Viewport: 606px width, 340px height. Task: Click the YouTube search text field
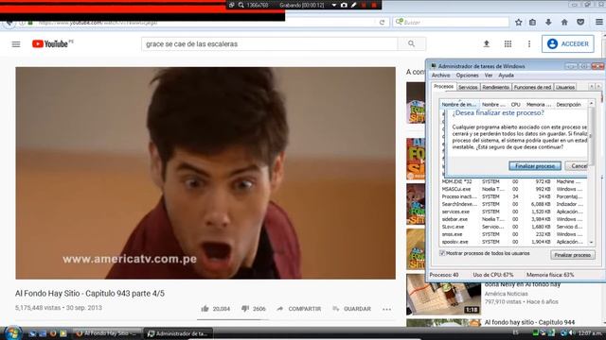269,44
